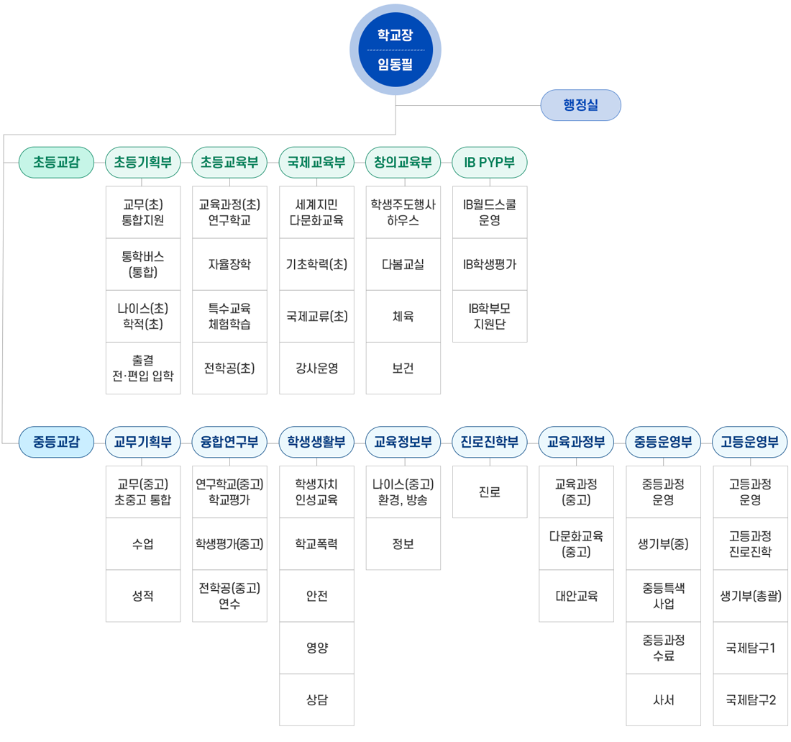Select the 강사운영 cell
The height and width of the screenshot is (742, 791).
316,368
